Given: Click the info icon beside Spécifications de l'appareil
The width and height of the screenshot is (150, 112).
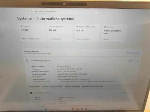Looking at the screenshot, I should coord(27,60).
